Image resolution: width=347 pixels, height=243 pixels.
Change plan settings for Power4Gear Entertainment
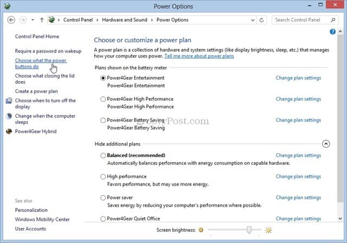(x=298, y=78)
